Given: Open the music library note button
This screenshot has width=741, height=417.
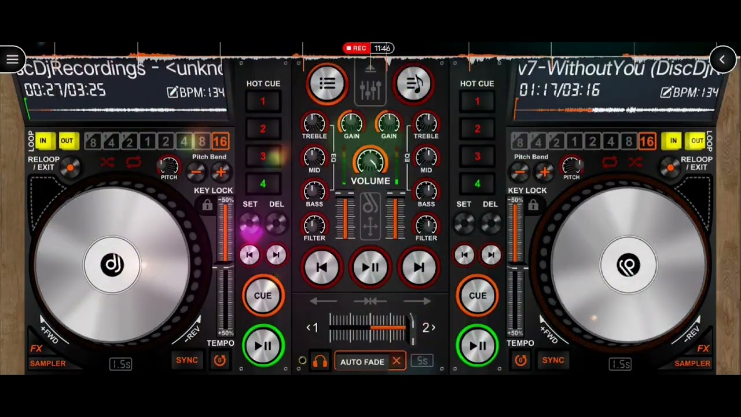Looking at the screenshot, I should click(414, 84).
